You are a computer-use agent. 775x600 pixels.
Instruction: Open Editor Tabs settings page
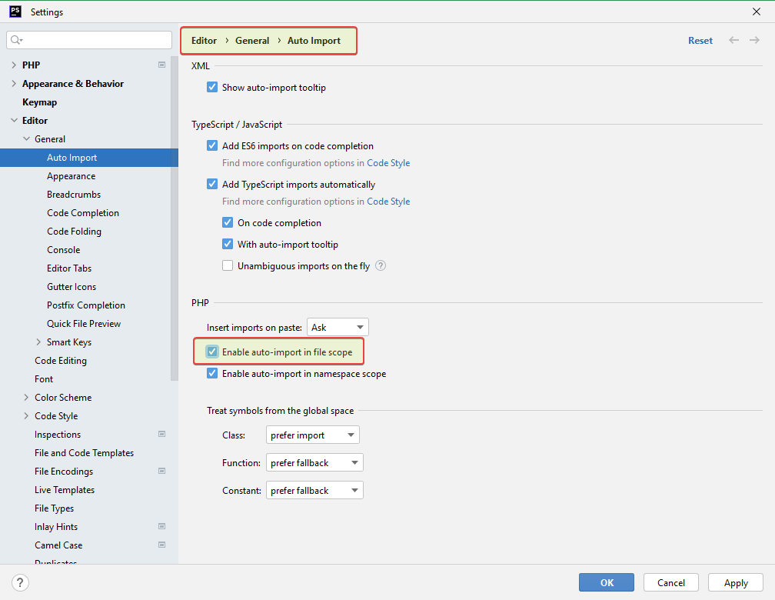69,268
